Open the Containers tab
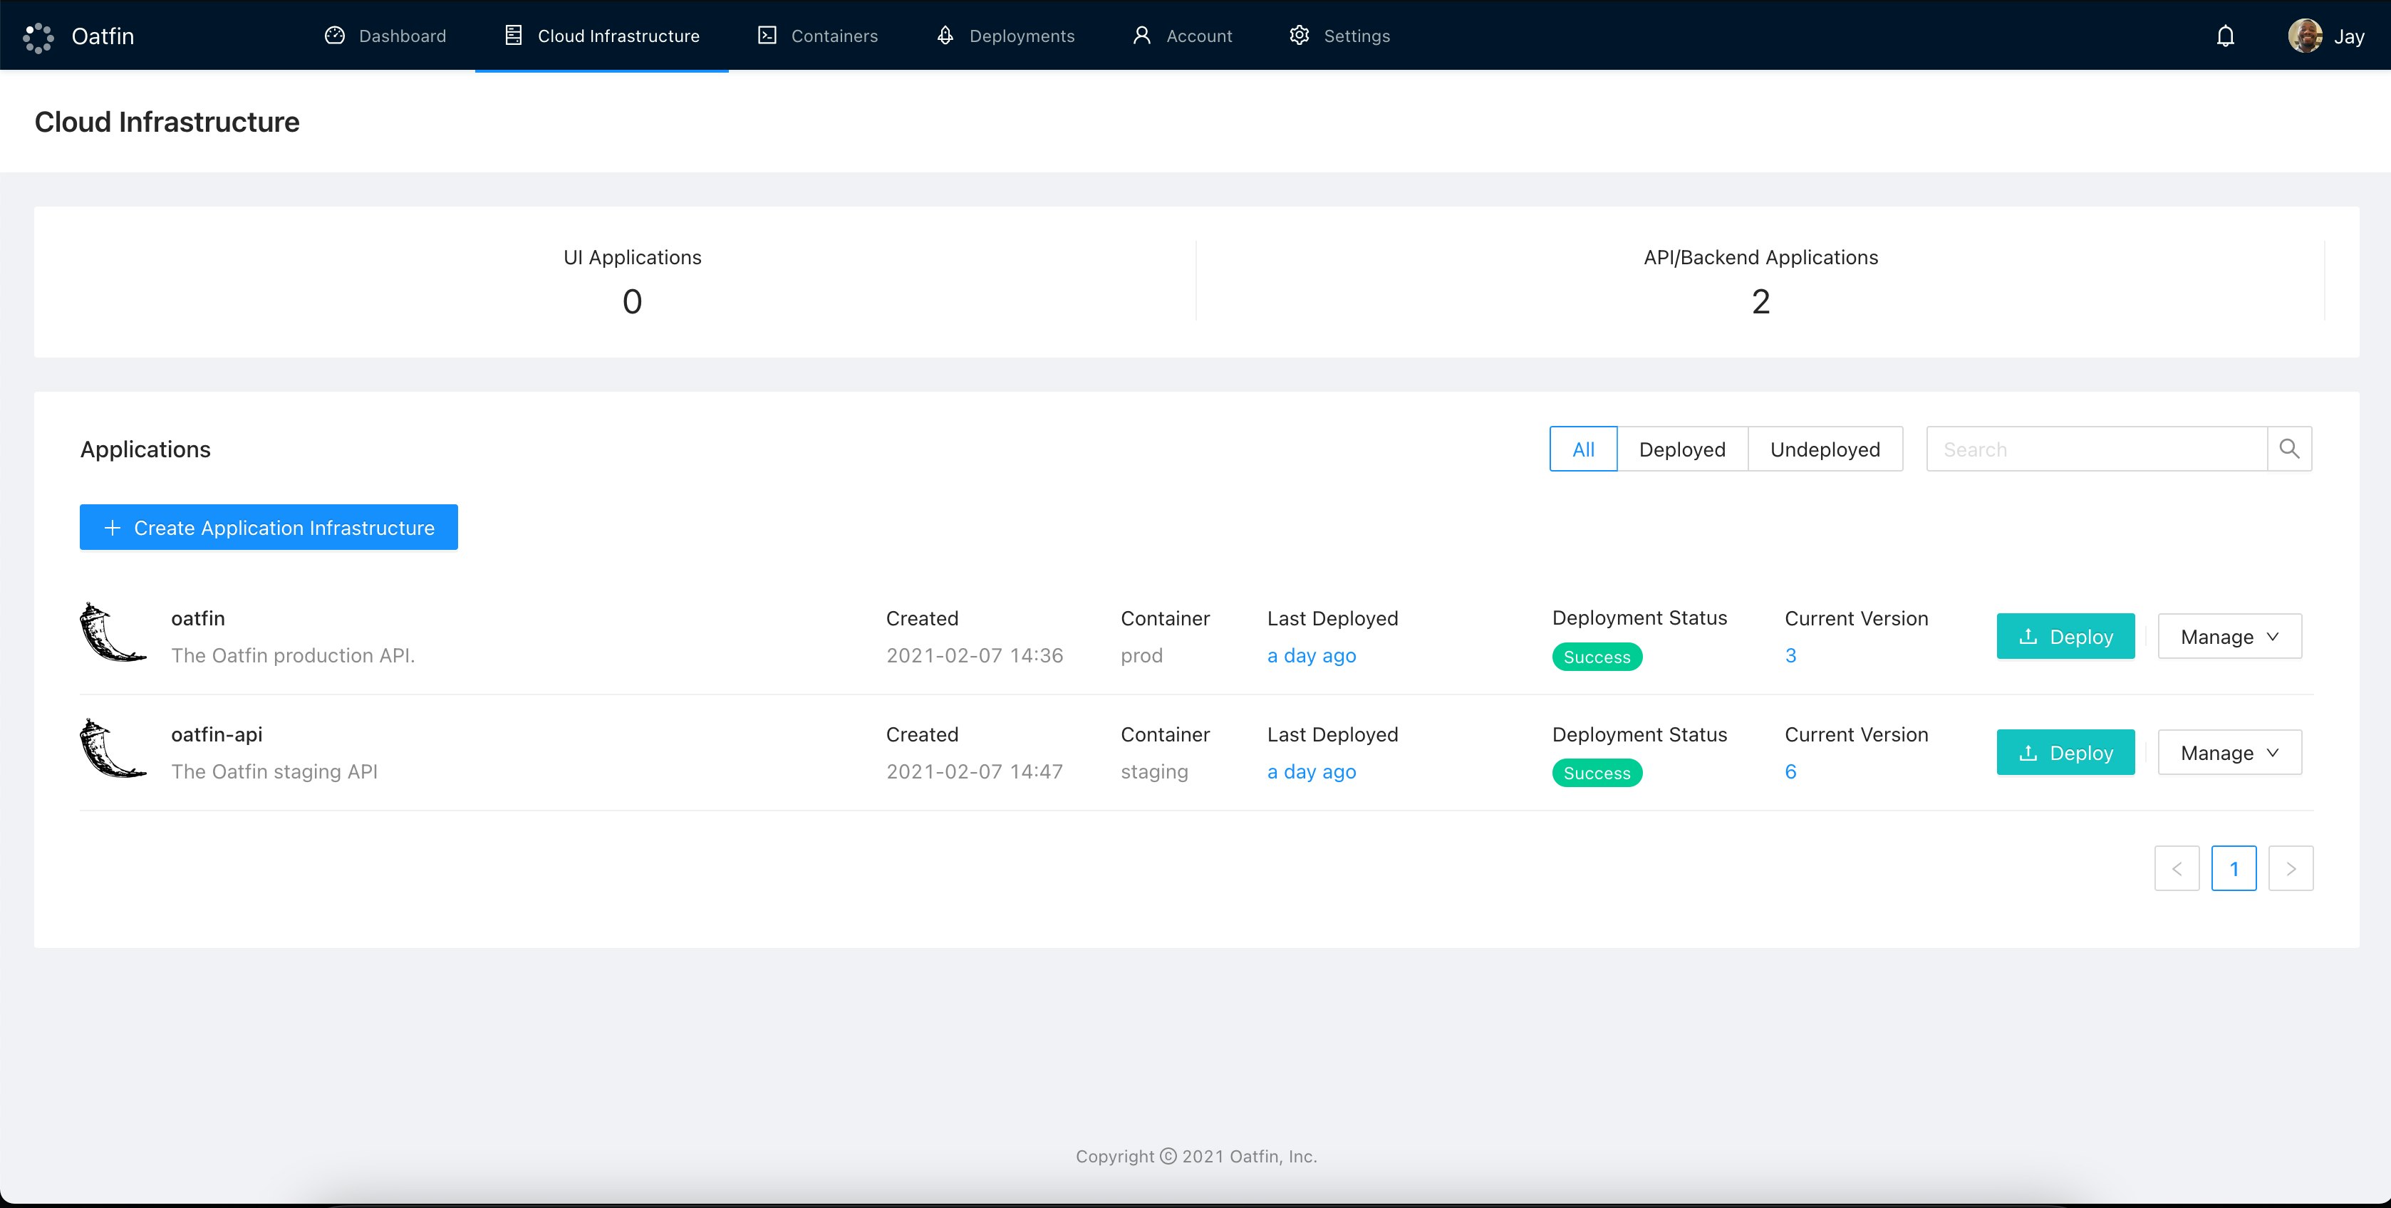 point(816,36)
